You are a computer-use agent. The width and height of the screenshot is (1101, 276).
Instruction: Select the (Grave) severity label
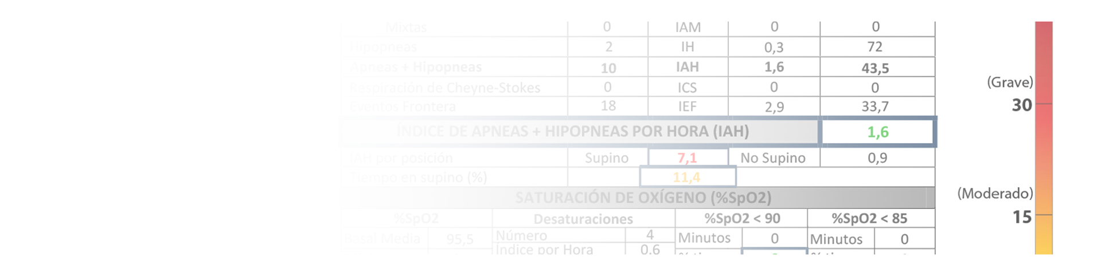click(1010, 82)
